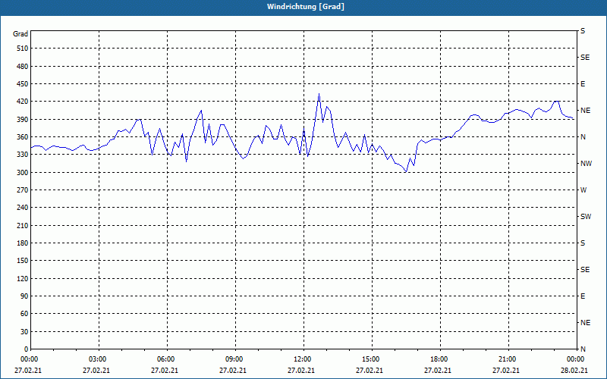The image size is (607, 379).
Task: Click compass label SE aligned with 120
Action: point(585,270)
